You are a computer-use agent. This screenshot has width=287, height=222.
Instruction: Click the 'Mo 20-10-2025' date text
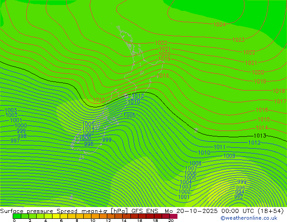(x=191, y=211)
